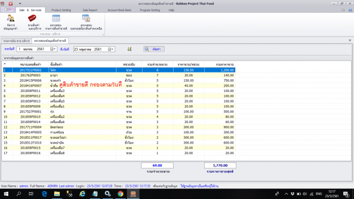Expand the end date picker dropdown
Screen dimensions: 354x199
pyautogui.click(x=112, y=49)
